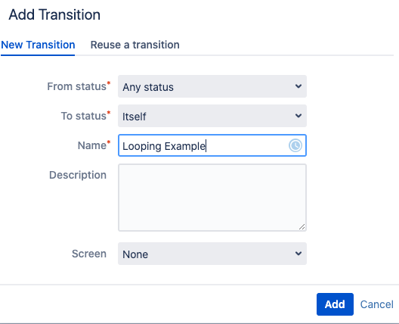Open the From status 'Any status' dropdown
Screen dimensions: 399x324
[x=212, y=86]
